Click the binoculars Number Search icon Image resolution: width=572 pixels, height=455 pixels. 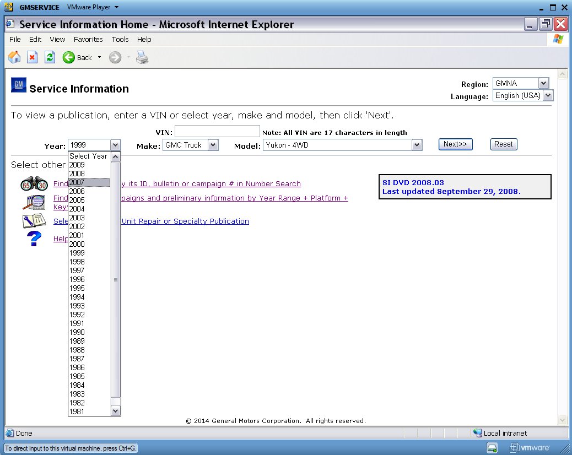click(x=34, y=184)
